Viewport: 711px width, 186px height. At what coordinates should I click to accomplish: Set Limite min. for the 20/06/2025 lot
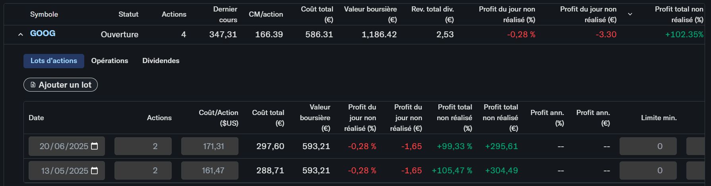tap(648, 146)
